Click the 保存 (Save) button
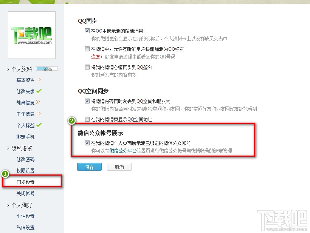The image size is (310, 233). [x=89, y=167]
